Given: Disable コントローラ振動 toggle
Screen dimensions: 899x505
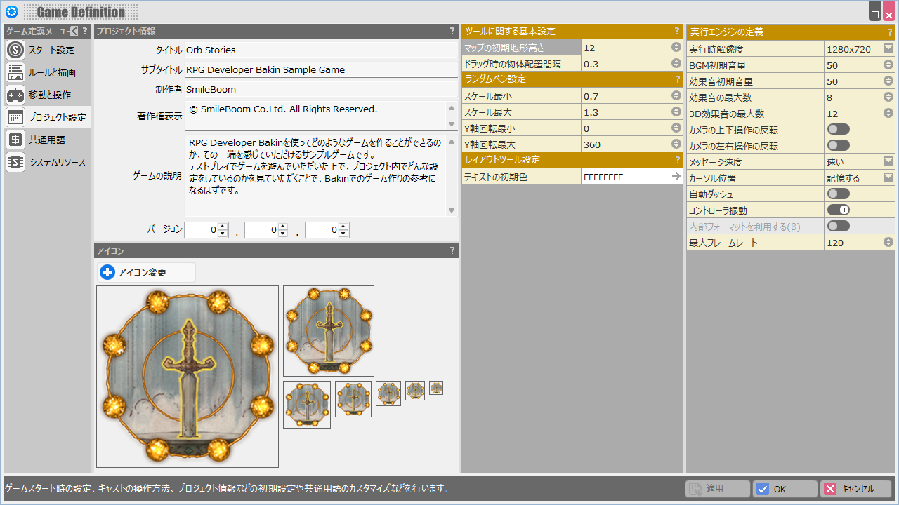Looking at the screenshot, I should [838, 210].
